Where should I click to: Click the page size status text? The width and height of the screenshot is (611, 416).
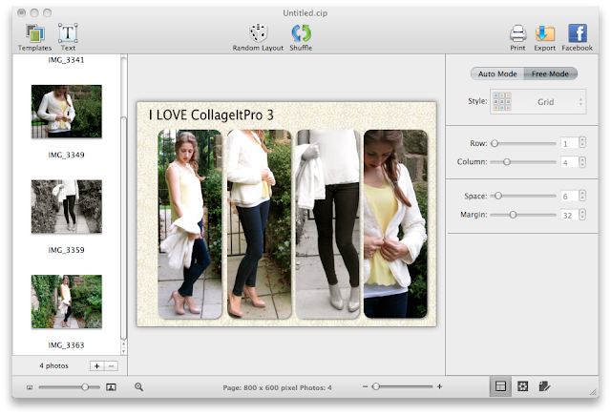(277, 387)
